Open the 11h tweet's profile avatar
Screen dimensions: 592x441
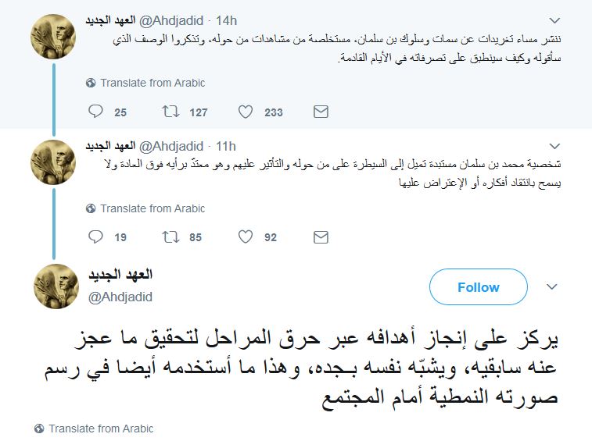(x=52, y=162)
